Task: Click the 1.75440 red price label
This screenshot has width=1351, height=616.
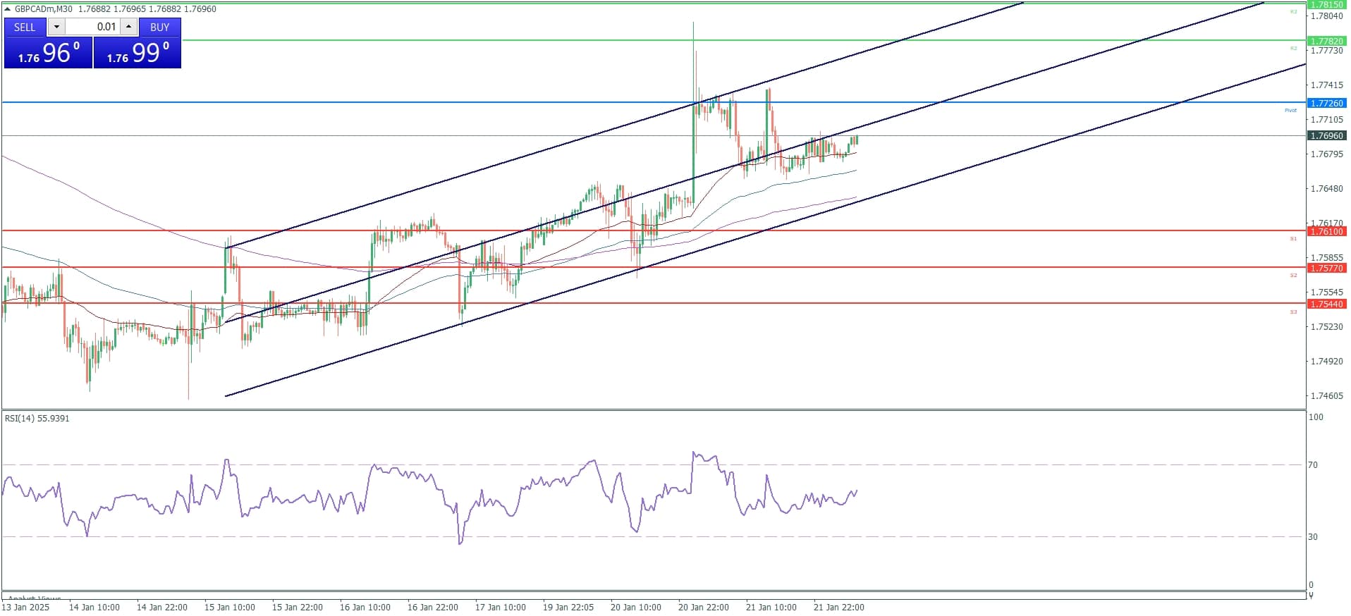Action: [1326, 304]
